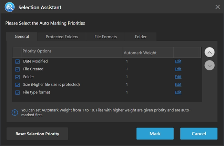Click weight value 1 for File Created
224x146 pixels.
[127, 69]
